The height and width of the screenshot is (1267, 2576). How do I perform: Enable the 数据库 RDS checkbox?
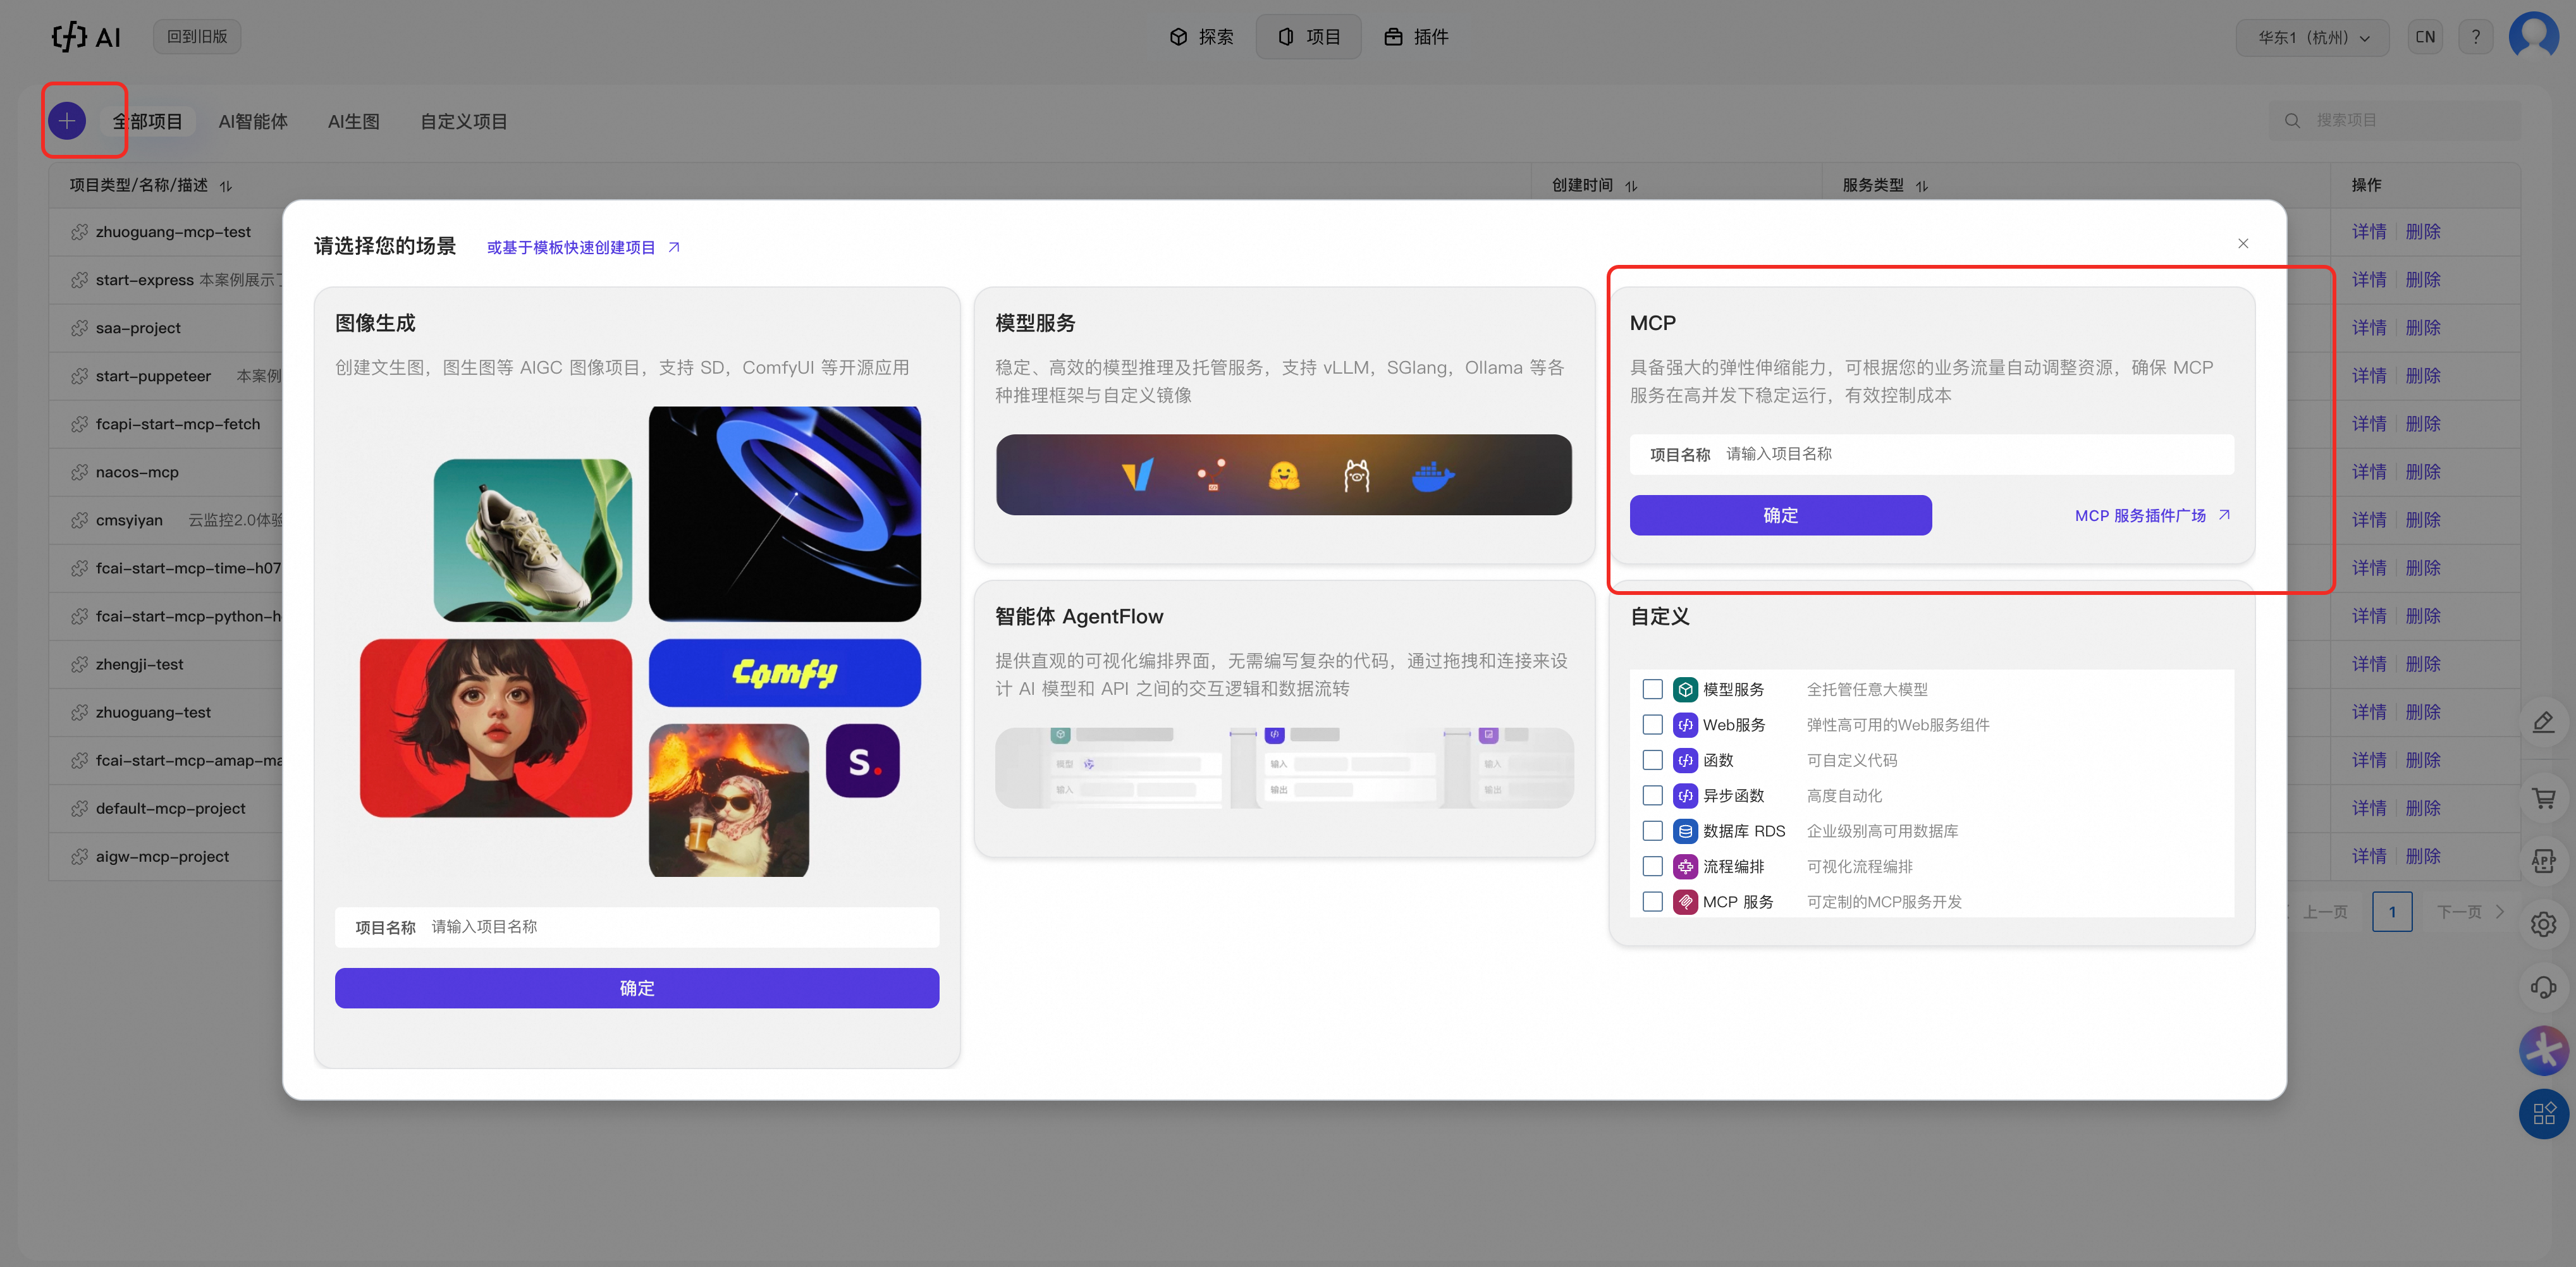coord(1652,831)
